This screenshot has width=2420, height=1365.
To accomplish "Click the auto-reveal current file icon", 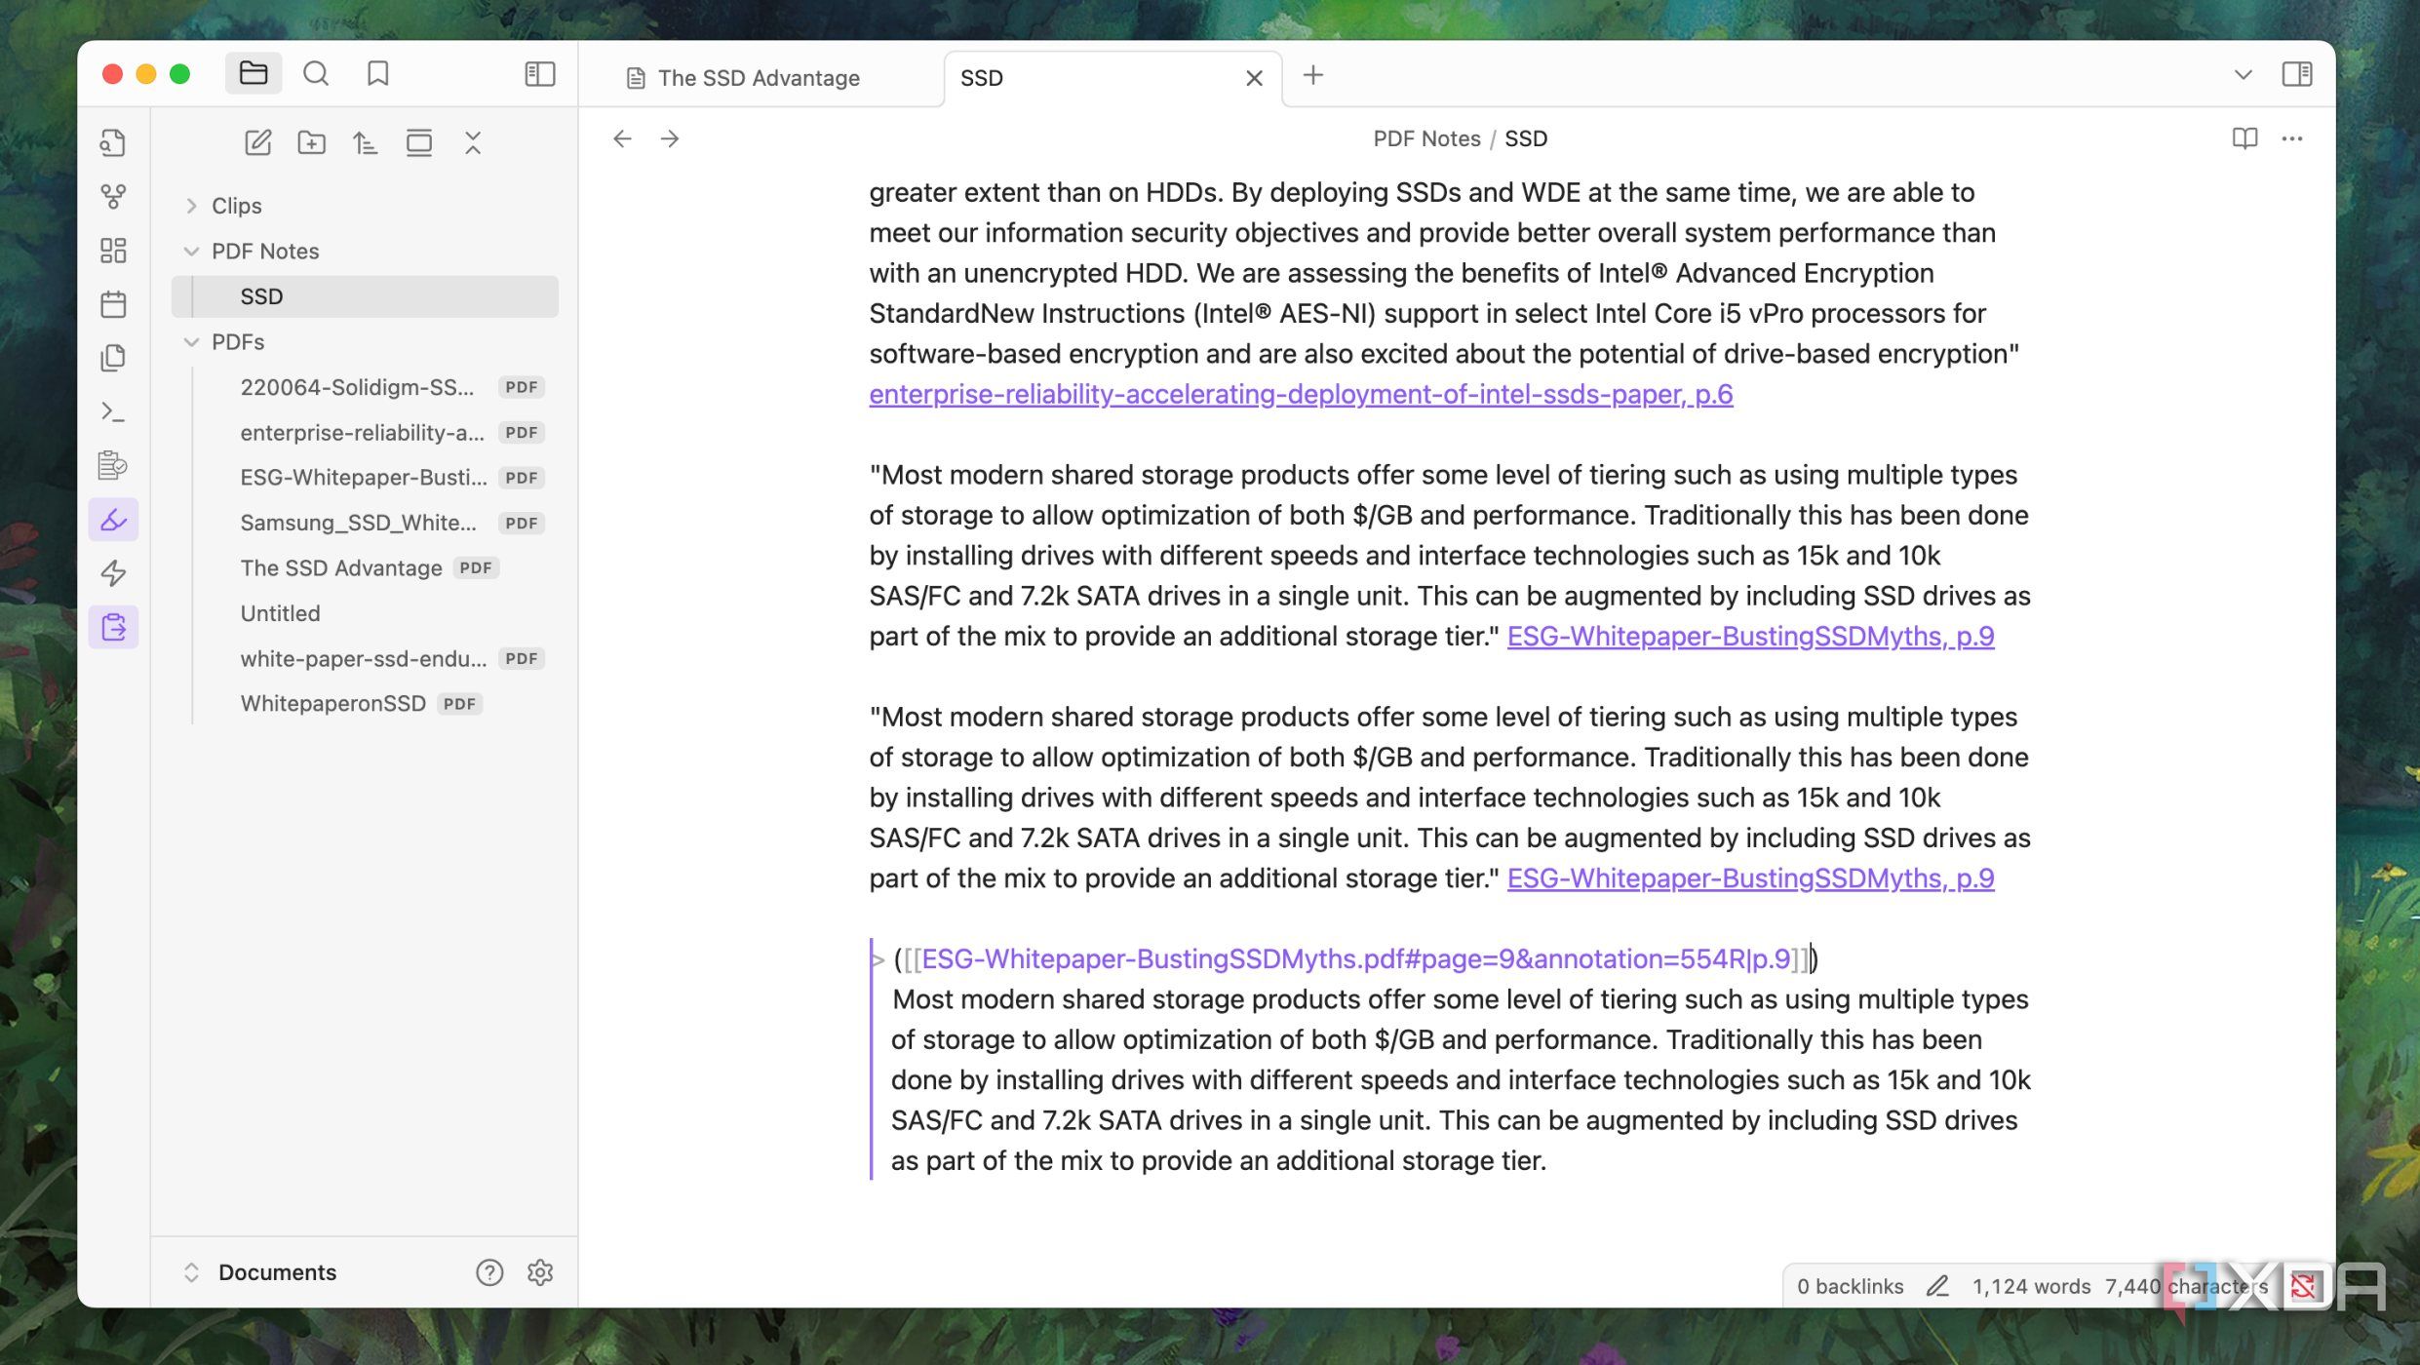I will click(419, 142).
